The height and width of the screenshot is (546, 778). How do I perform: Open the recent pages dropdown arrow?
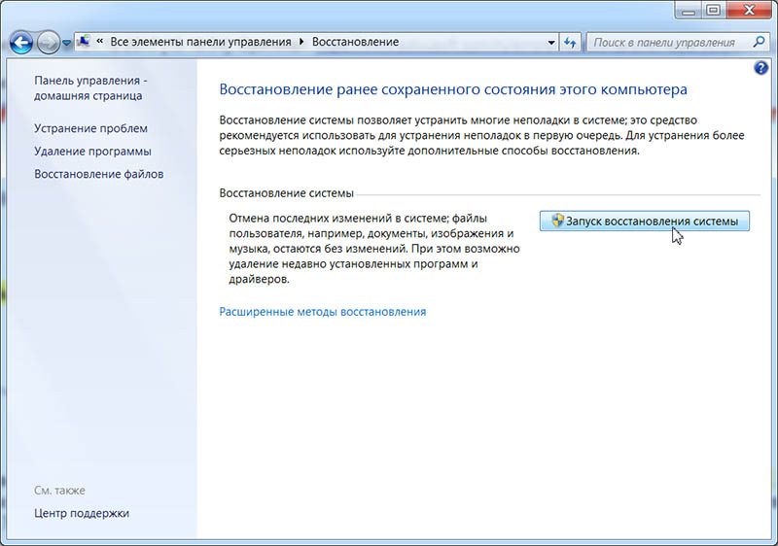[66, 44]
